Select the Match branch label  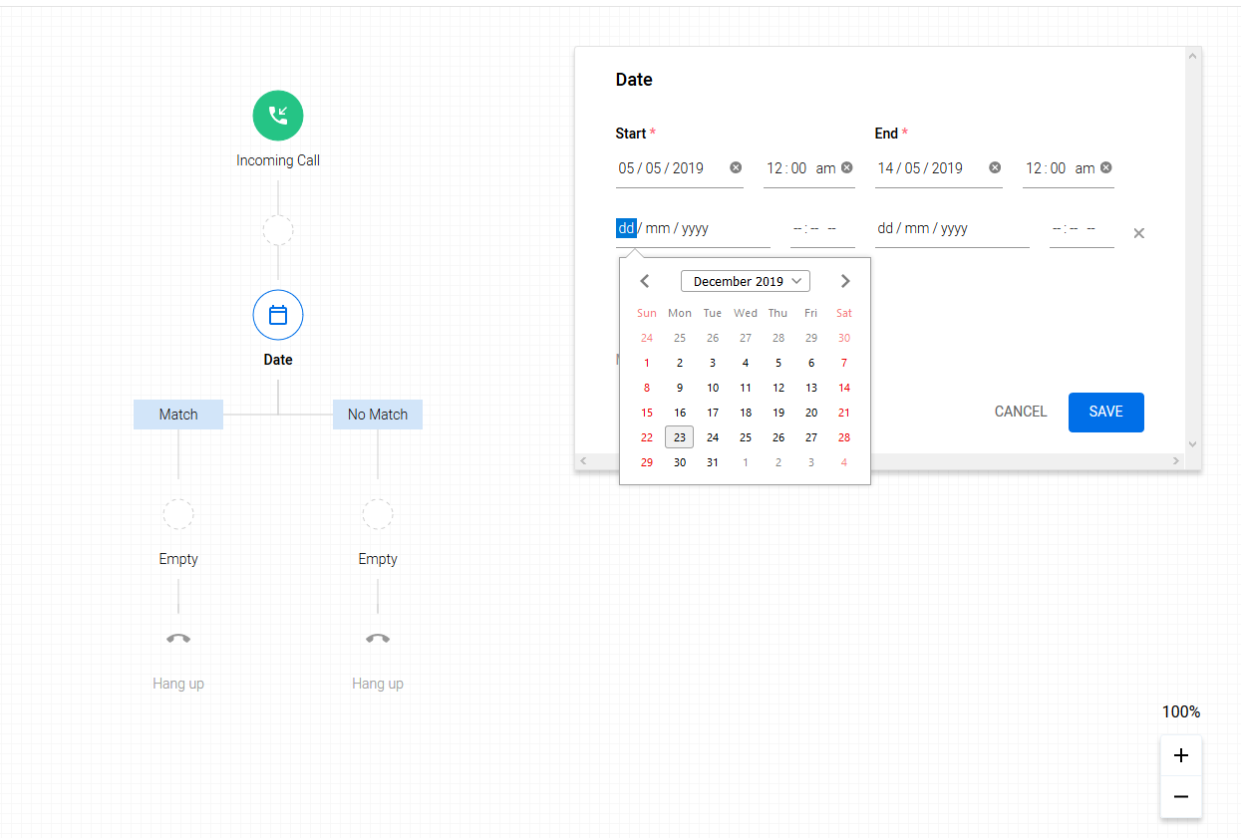pos(178,415)
